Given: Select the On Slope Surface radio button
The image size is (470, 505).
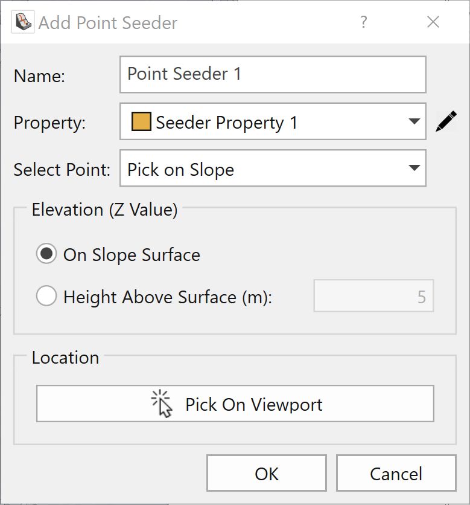Looking at the screenshot, I should click(46, 254).
